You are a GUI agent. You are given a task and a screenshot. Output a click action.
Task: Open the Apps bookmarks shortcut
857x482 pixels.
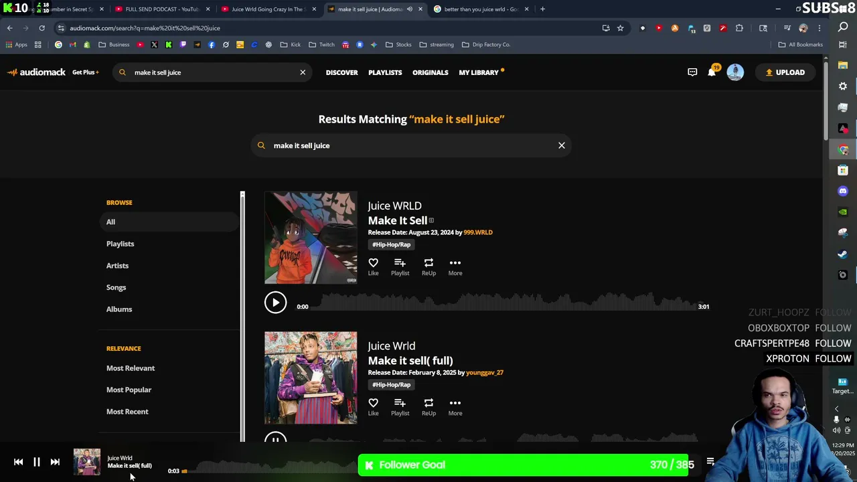[16, 45]
